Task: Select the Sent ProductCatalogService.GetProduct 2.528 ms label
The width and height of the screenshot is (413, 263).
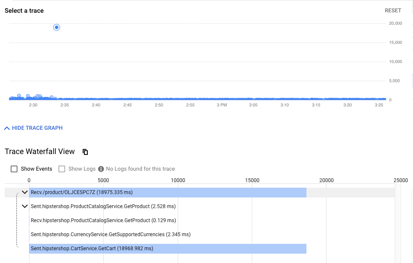Action: coord(103,206)
